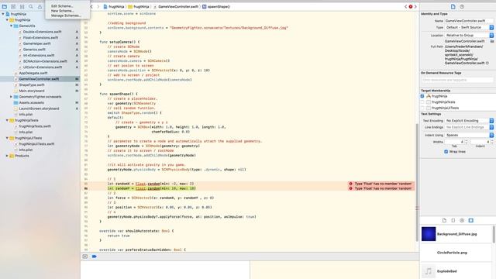Click the Name field with GameViewController.swift
This screenshot has width=496, height=279.
point(469,21)
